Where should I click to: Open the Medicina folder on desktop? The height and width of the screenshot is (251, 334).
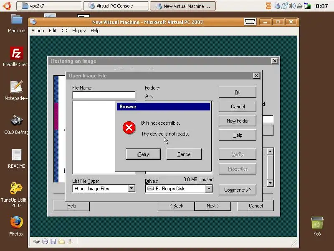[16, 23]
